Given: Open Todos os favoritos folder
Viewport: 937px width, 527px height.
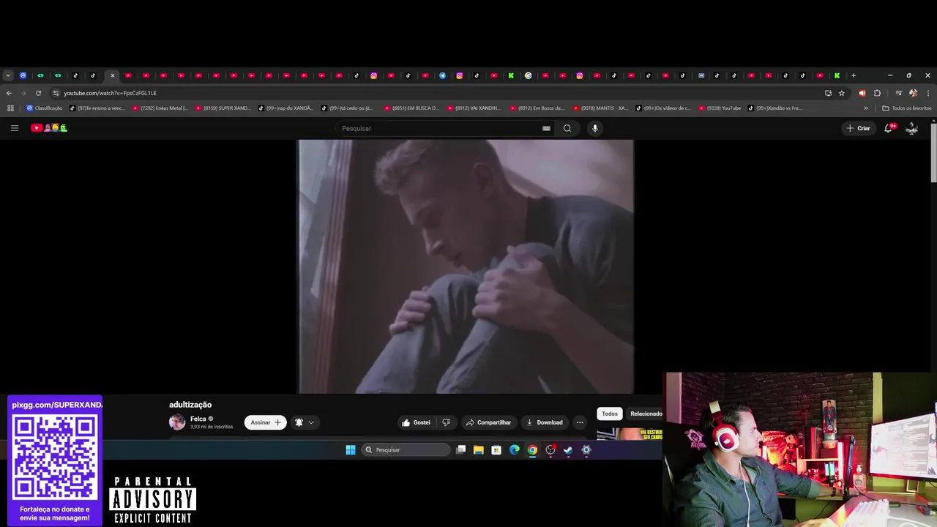Looking at the screenshot, I should [907, 108].
